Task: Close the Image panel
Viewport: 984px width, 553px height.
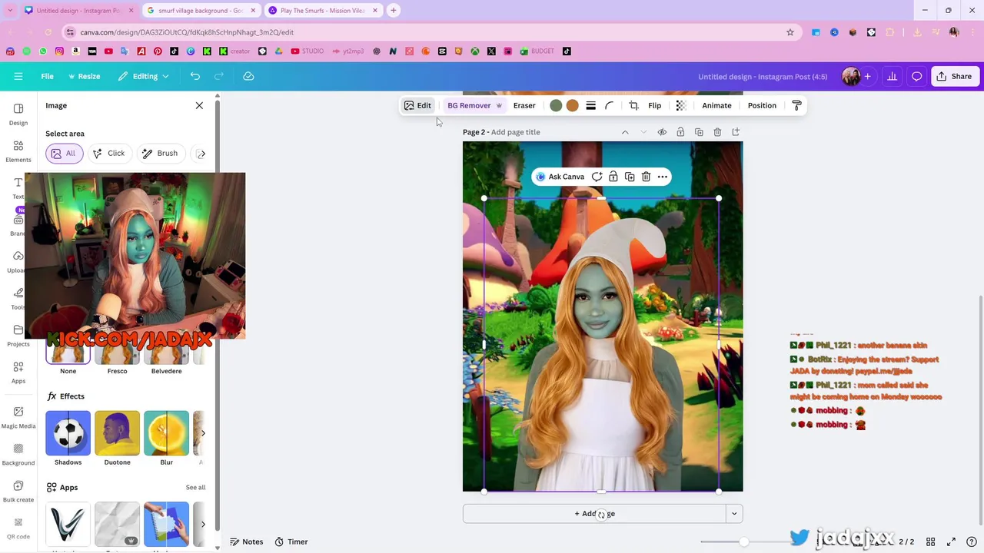Action: [199, 105]
